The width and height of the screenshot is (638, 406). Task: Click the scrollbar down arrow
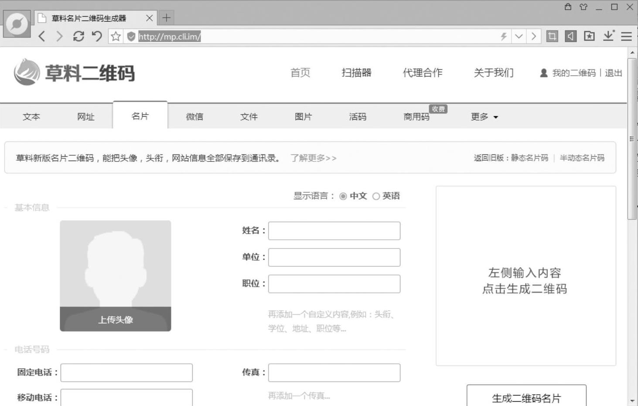click(x=632, y=401)
